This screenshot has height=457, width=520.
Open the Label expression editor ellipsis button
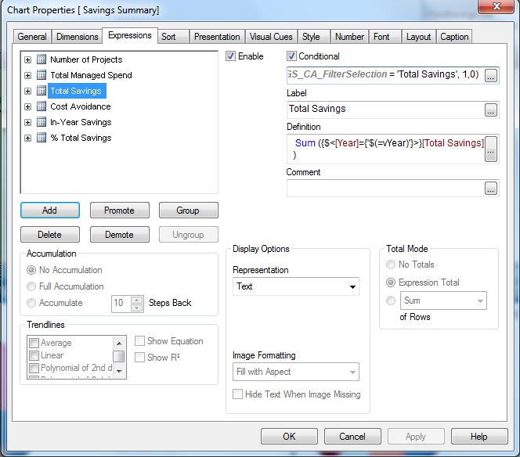click(x=491, y=110)
